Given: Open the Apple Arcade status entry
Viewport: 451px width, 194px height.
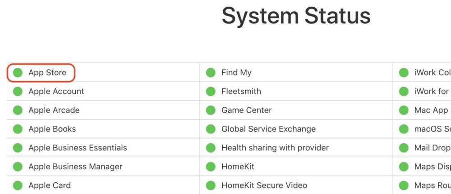Looking at the screenshot, I should pos(54,110).
